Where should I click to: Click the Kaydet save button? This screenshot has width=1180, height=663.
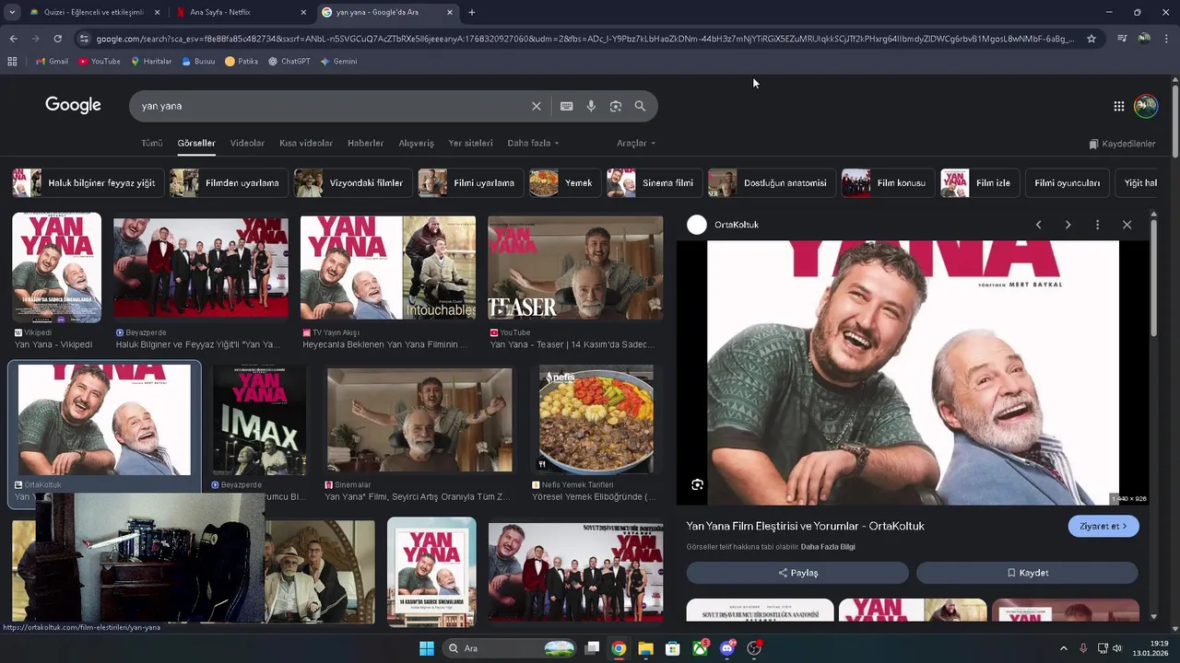[x=1027, y=573]
